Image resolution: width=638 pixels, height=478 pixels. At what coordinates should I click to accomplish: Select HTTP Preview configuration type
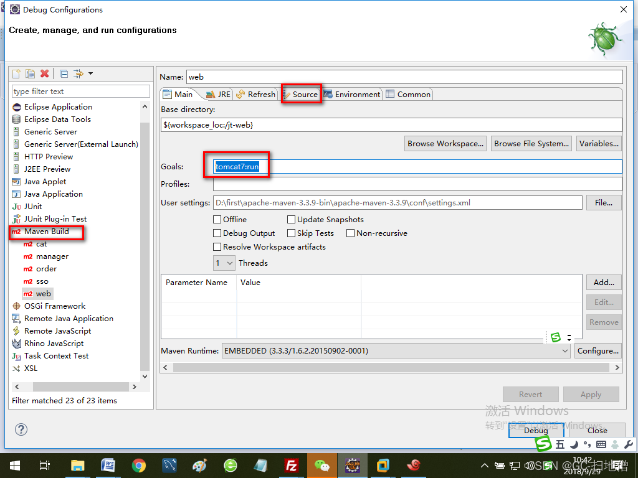point(49,157)
